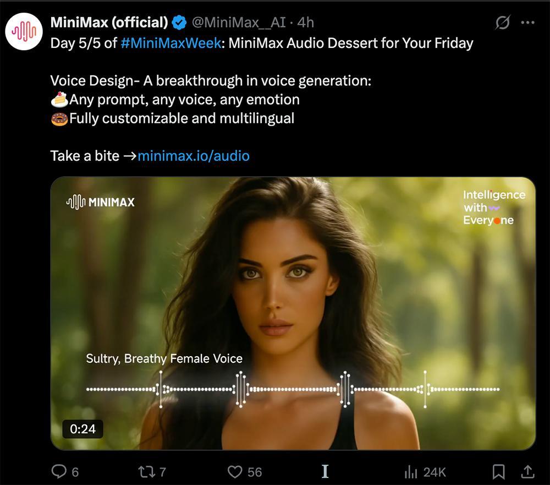Screen dimensions: 550x485
Task: Open the tweet's more options menu
Action: tap(527, 23)
